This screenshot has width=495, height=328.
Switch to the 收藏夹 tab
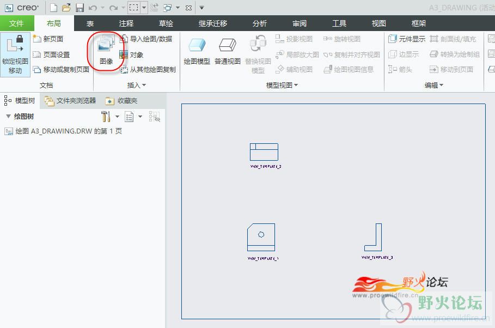click(121, 101)
